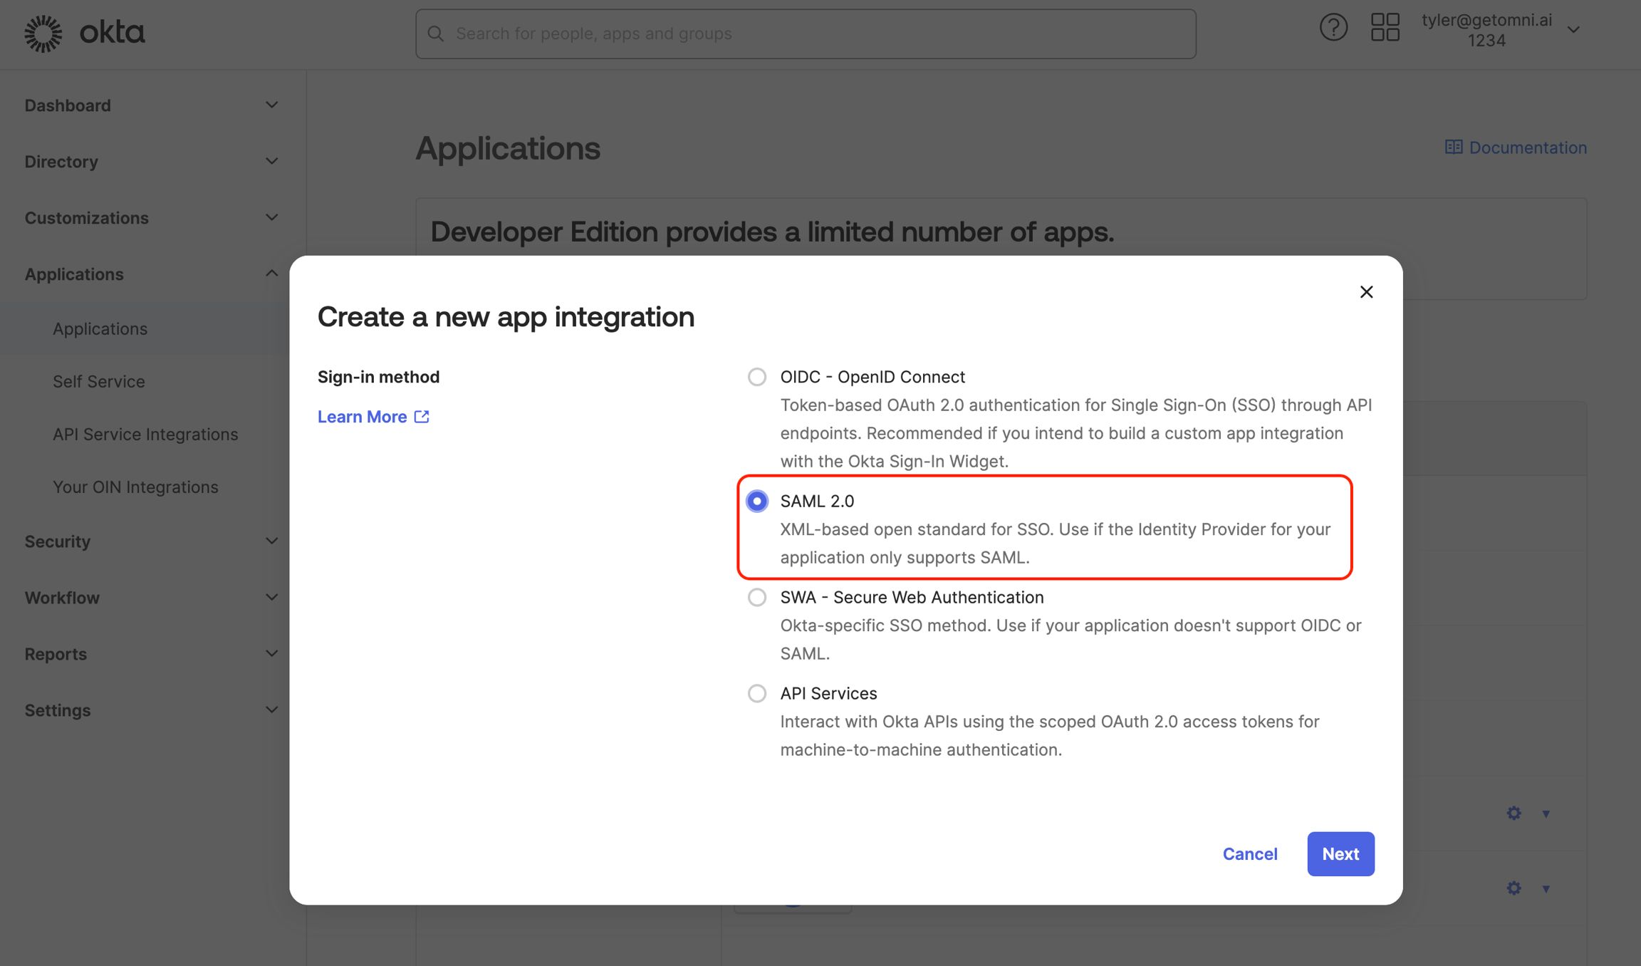
Task: Open the Learn More link
Action: pos(363,416)
